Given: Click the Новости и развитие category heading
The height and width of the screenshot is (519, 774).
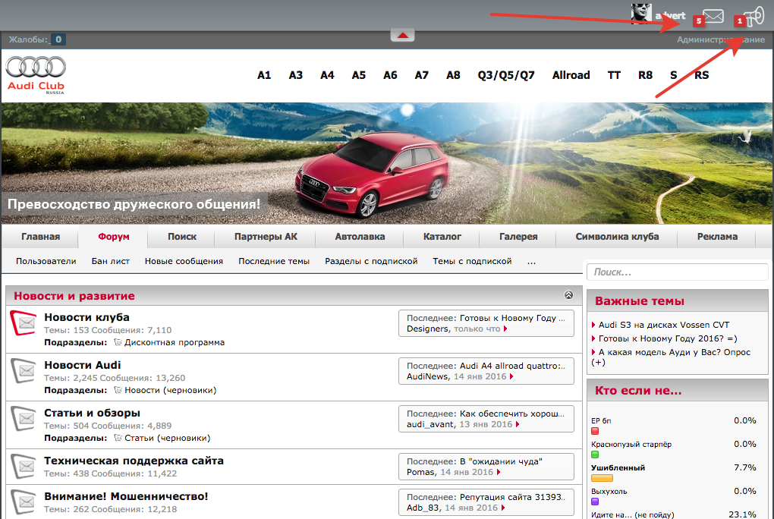Looking at the screenshot, I should point(74,296).
